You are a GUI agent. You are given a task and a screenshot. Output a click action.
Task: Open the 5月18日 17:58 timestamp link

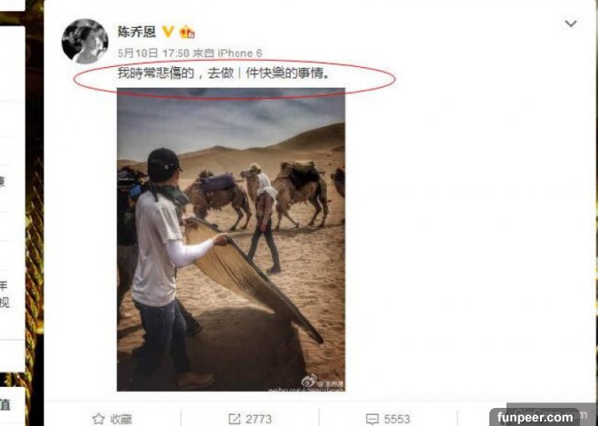[x=154, y=53]
